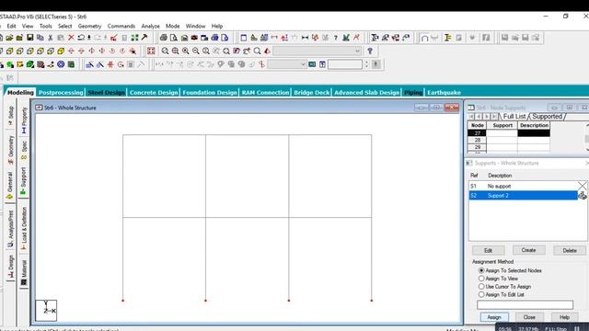
Task: Click the Zoom Out minus magnifier
Action: 196,51
